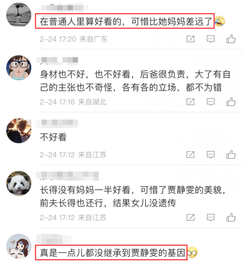The height and width of the screenshot is (262, 242).
Task: Like the comment from 广东
Action: (x=231, y=39)
